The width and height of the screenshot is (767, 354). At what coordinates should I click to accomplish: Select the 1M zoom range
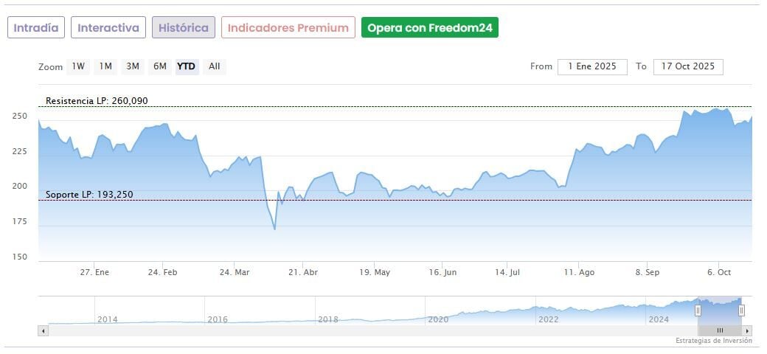pos(105,66)
